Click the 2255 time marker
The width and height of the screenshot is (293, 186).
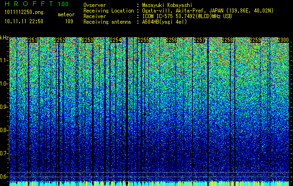(143, 40)
